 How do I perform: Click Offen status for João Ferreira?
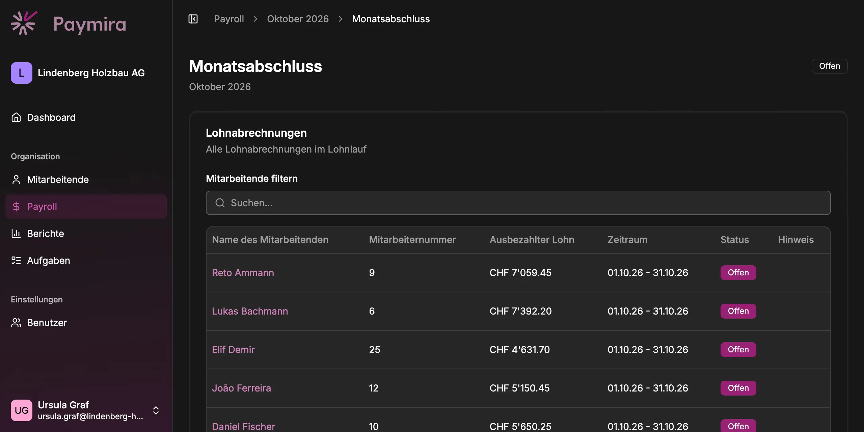[x=738, y=388]
